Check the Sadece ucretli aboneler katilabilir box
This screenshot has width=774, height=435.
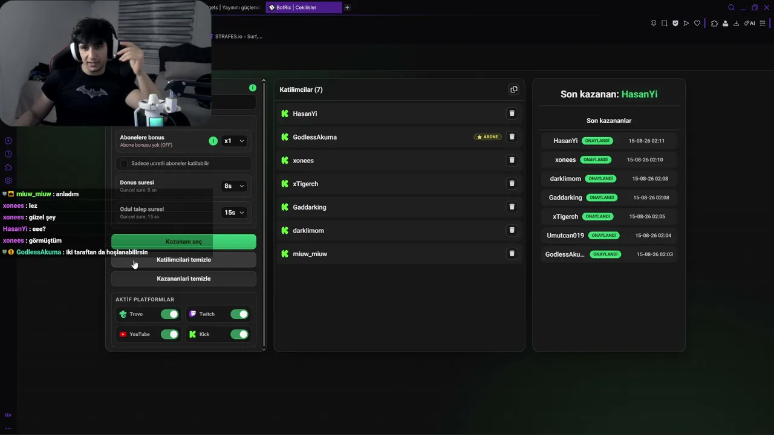click(124, 164)
